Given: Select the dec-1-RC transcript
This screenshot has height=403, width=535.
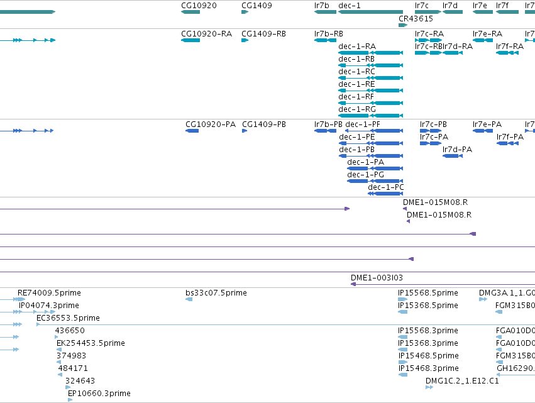Looking at the screenshot, I should coord(370,78).
